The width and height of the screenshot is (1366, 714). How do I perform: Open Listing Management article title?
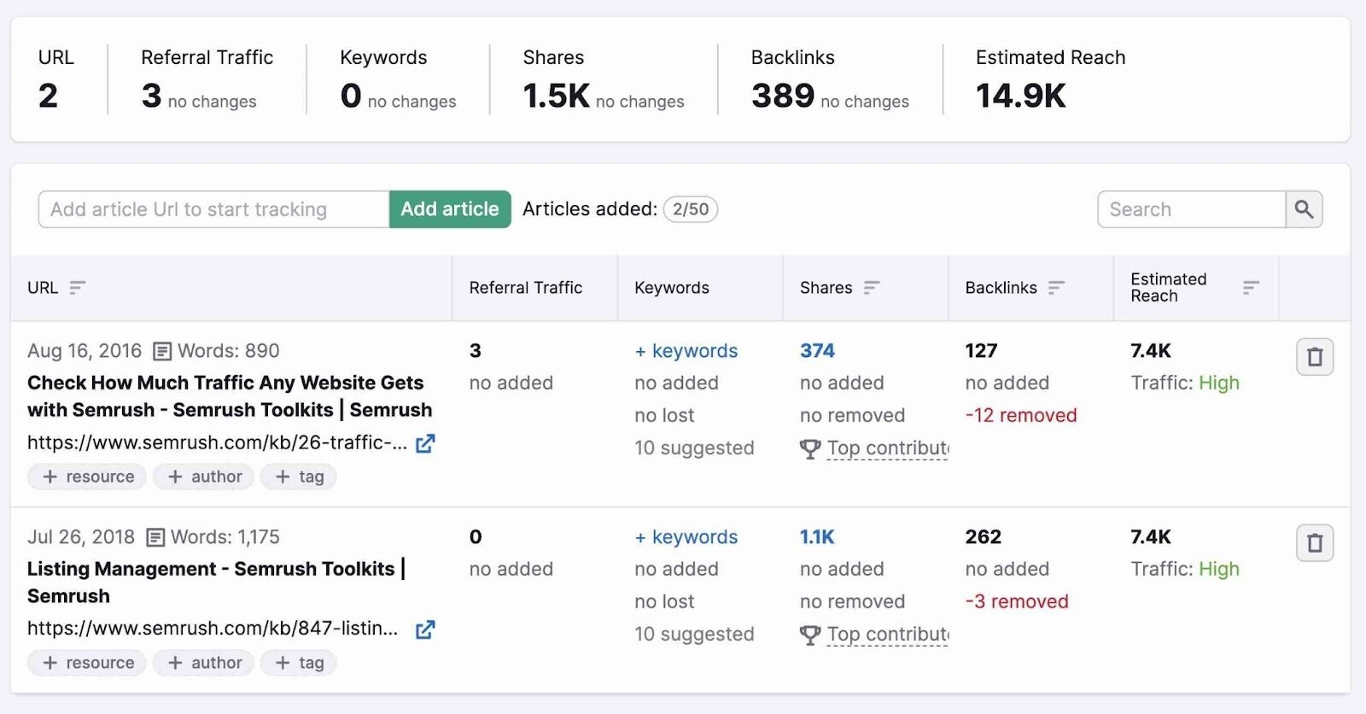(x=217, y=582)
